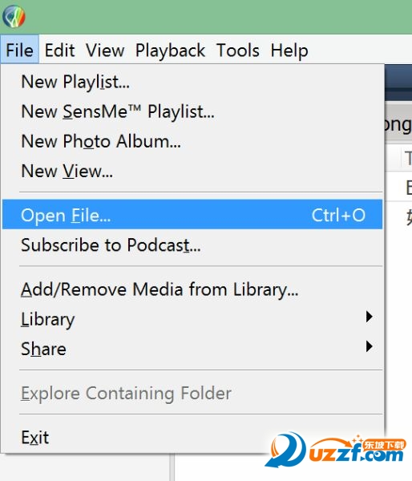Open the View menu
The height and width of the screenshot is (481, 412).
(x=105, y=50)
